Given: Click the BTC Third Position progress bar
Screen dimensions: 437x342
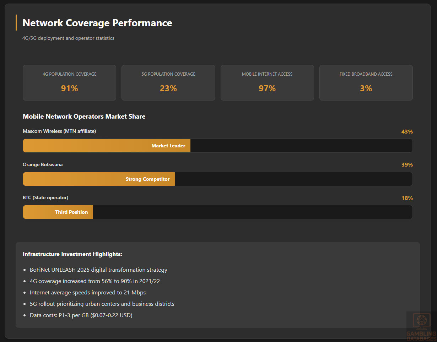Looking at the screenshot, I should pos(58,212).
